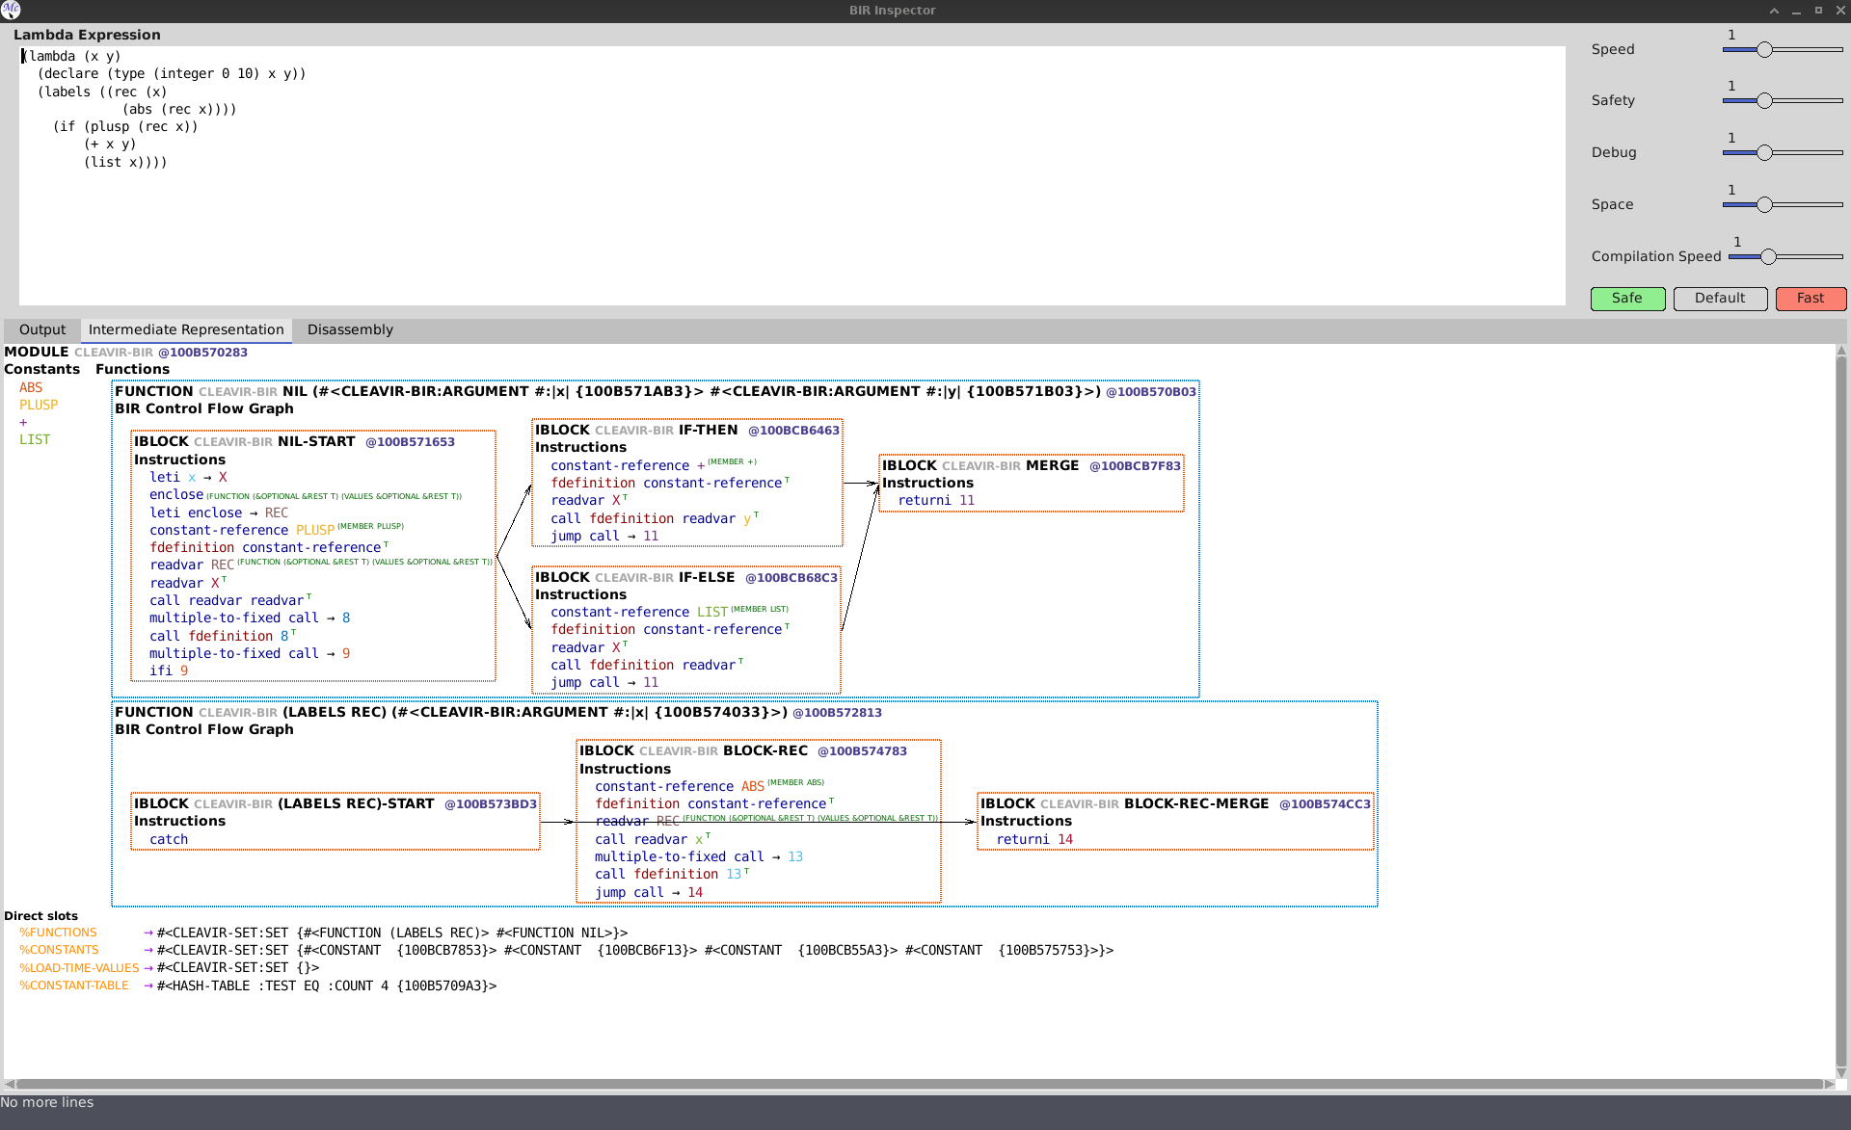Screen dimensions: 1851x1130
Task: Click the %CONSTANT-TABLE direct slot
Action: 74,986
